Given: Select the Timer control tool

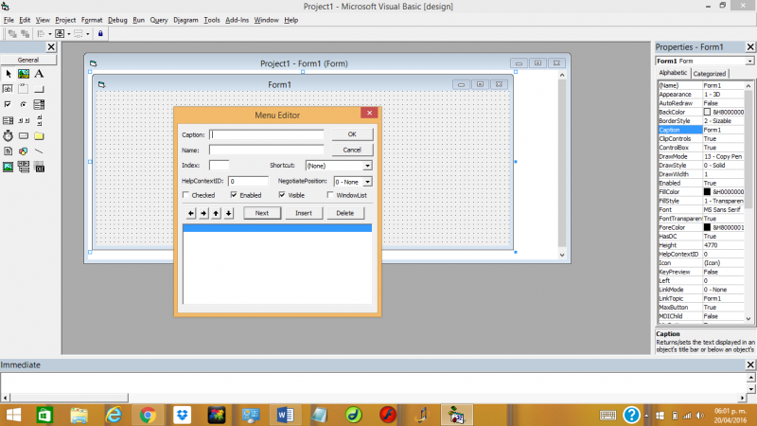Looking at the screenshot, I should click(9, 135).
